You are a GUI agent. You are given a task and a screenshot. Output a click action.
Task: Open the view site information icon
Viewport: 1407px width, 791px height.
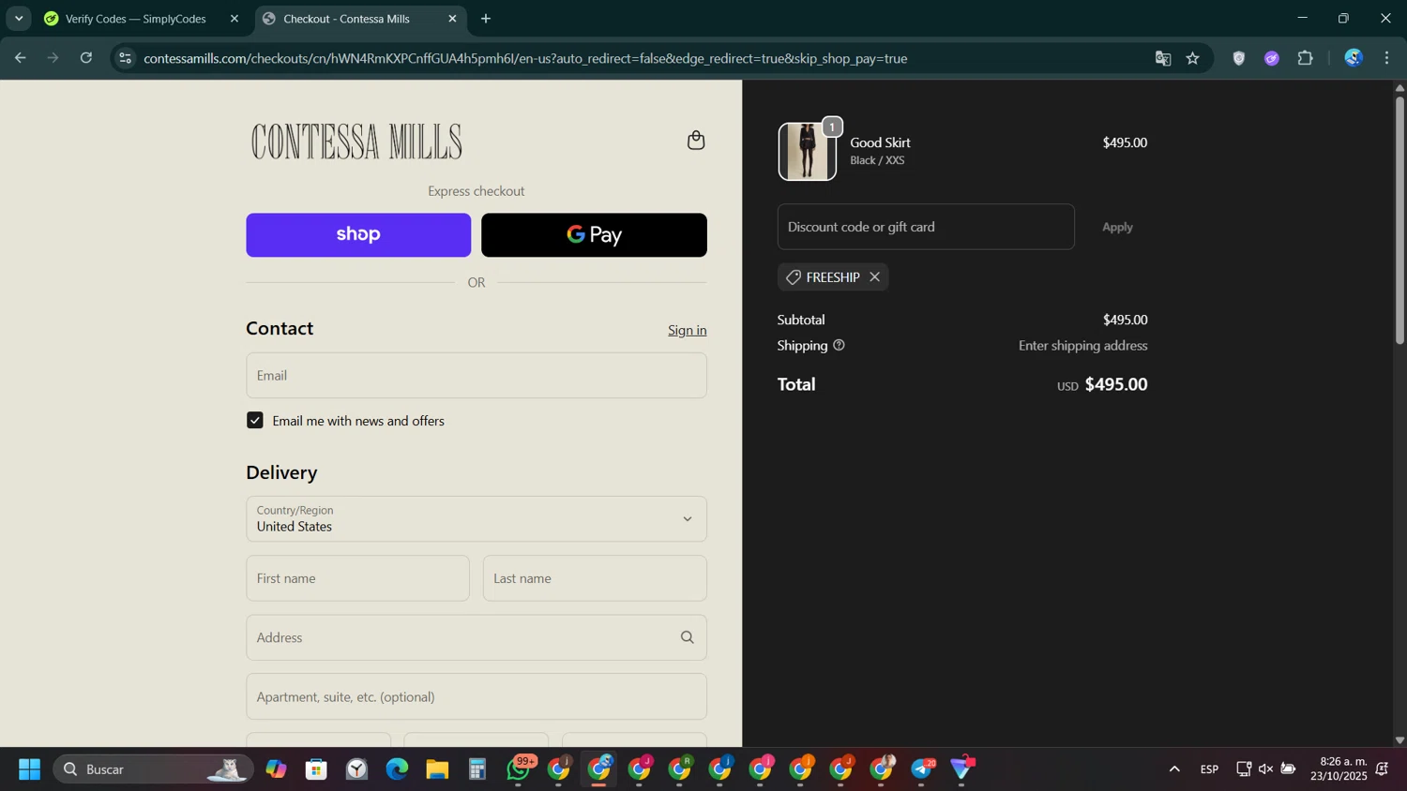[125, 58]
